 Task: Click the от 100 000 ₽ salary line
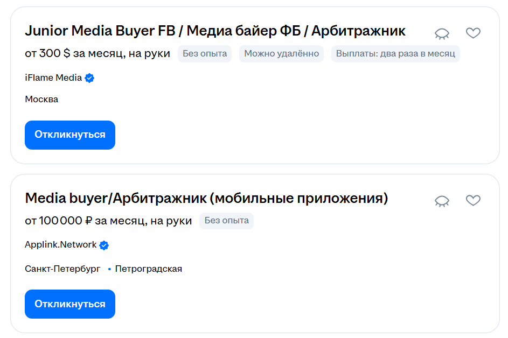click(108, 221)
